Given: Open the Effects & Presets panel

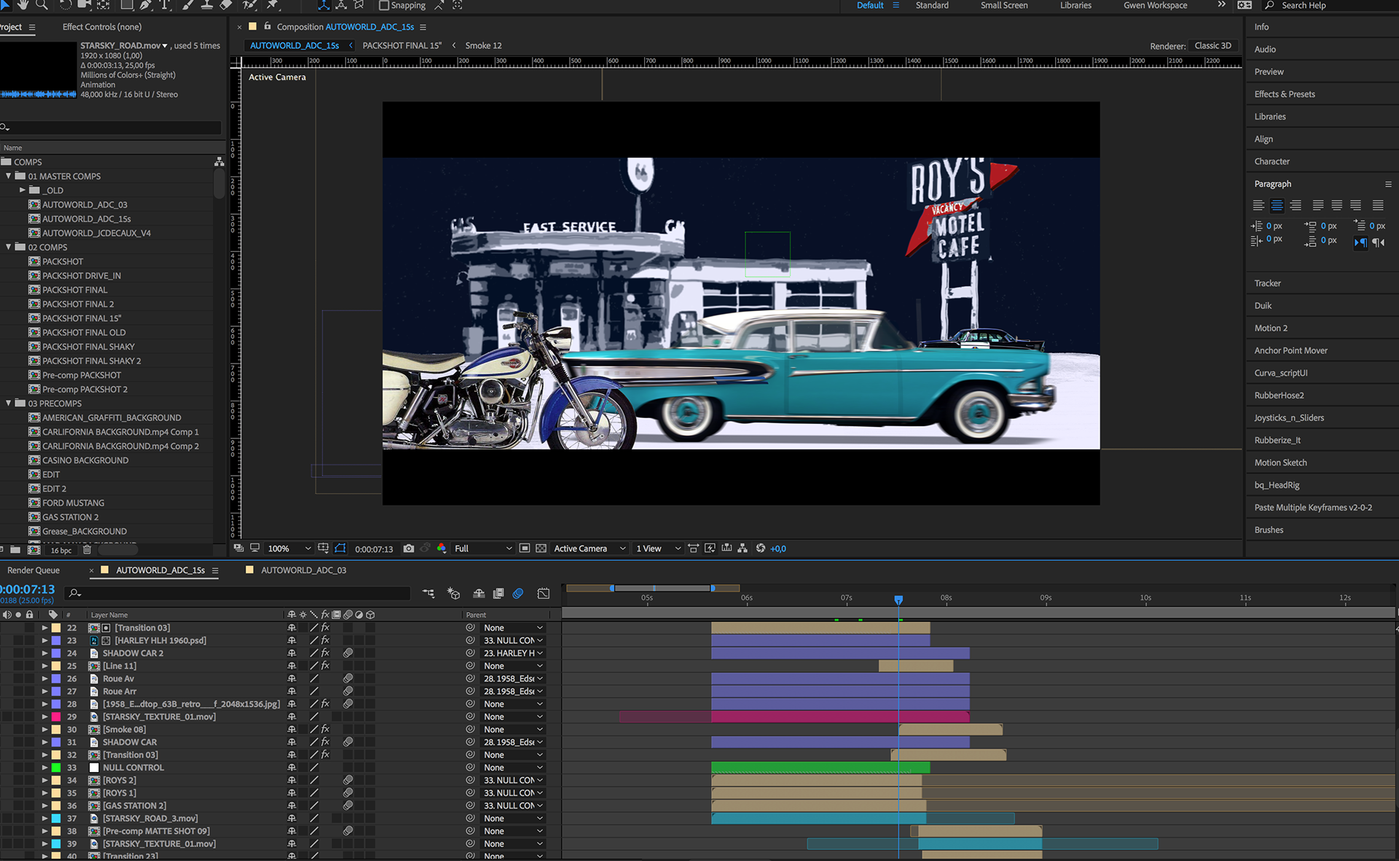Looking at the screenshot, I should [x=1285, y=94].
